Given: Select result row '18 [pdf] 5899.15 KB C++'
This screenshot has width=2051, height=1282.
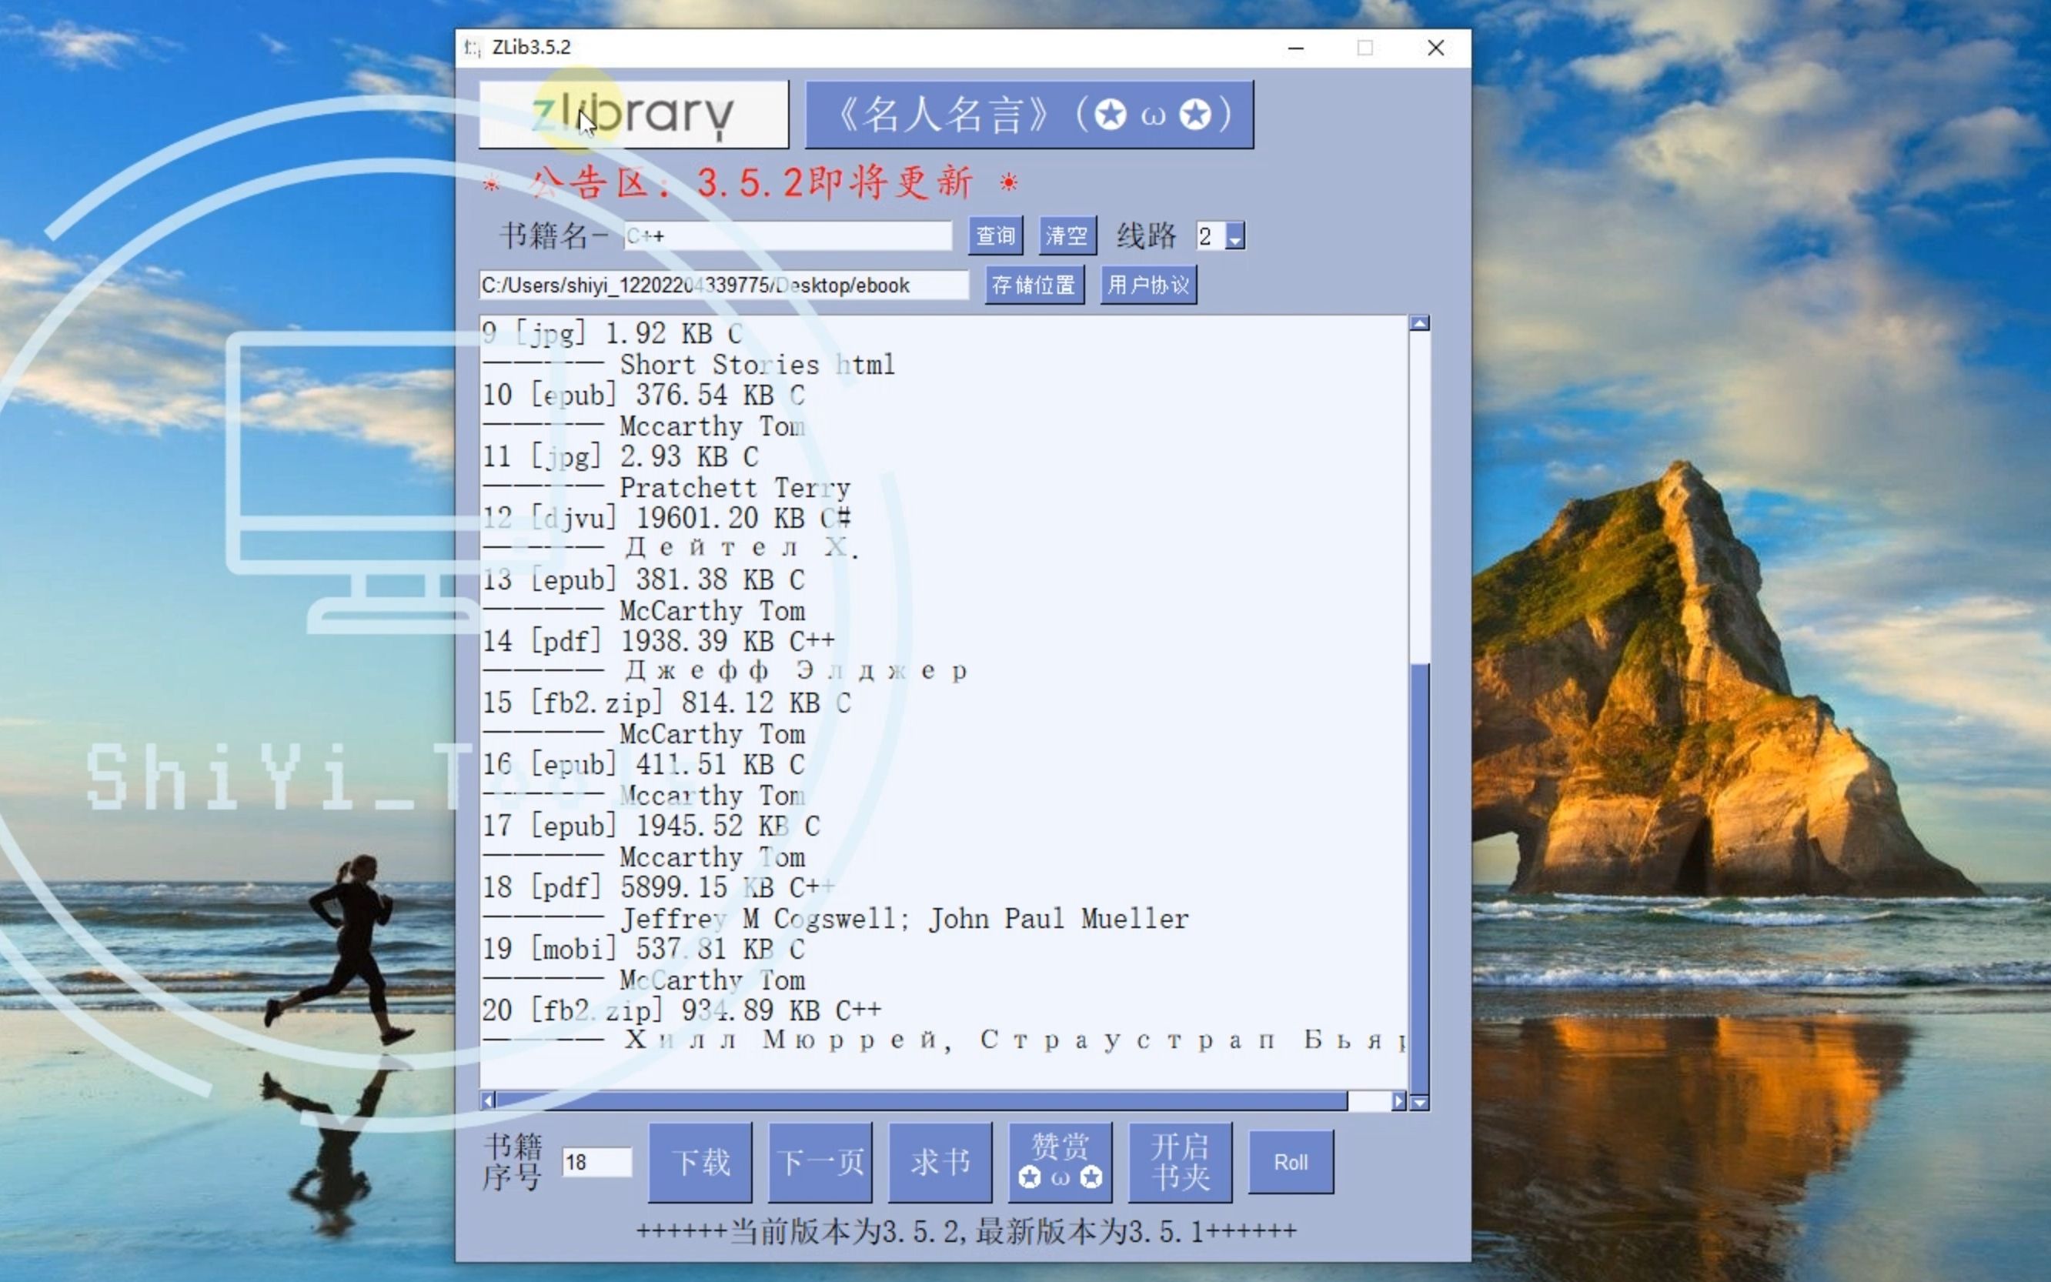Looking at the screenshot, I should (659, 888).
